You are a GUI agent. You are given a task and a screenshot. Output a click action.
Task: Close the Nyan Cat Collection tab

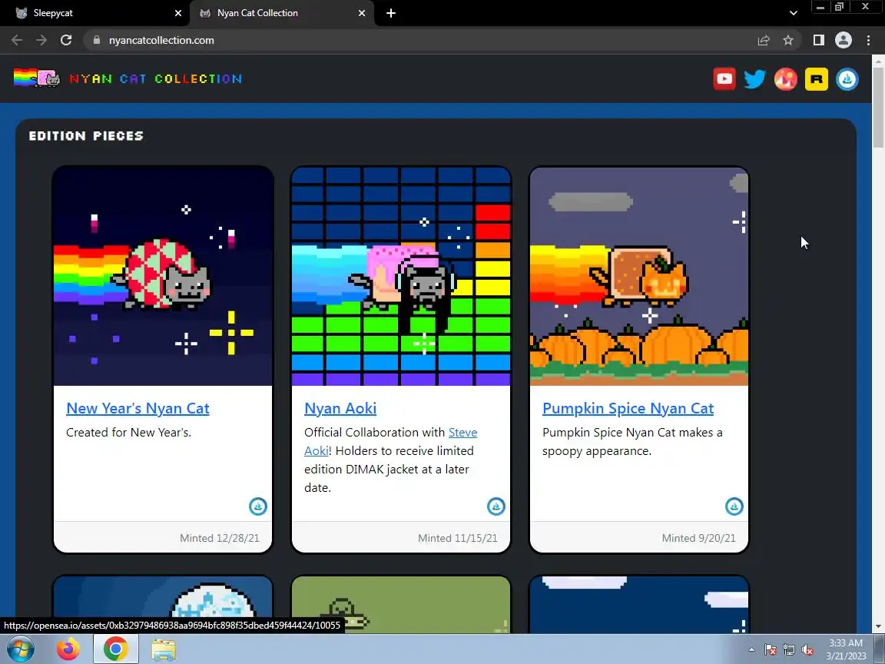362,13
